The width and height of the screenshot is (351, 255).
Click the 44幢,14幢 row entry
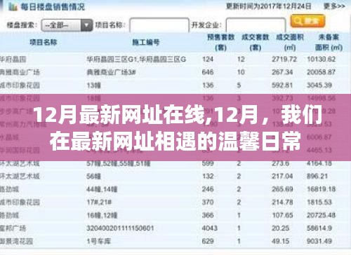(102, 189)
